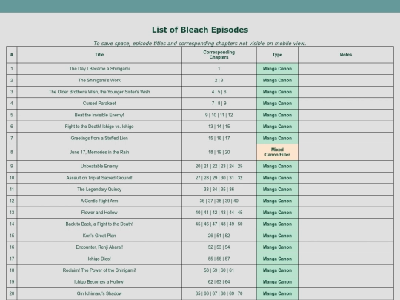
Task: Click chapters cell '36 | 37 | 38 | 39 | 40'
Action: click(x=219, y=201)
